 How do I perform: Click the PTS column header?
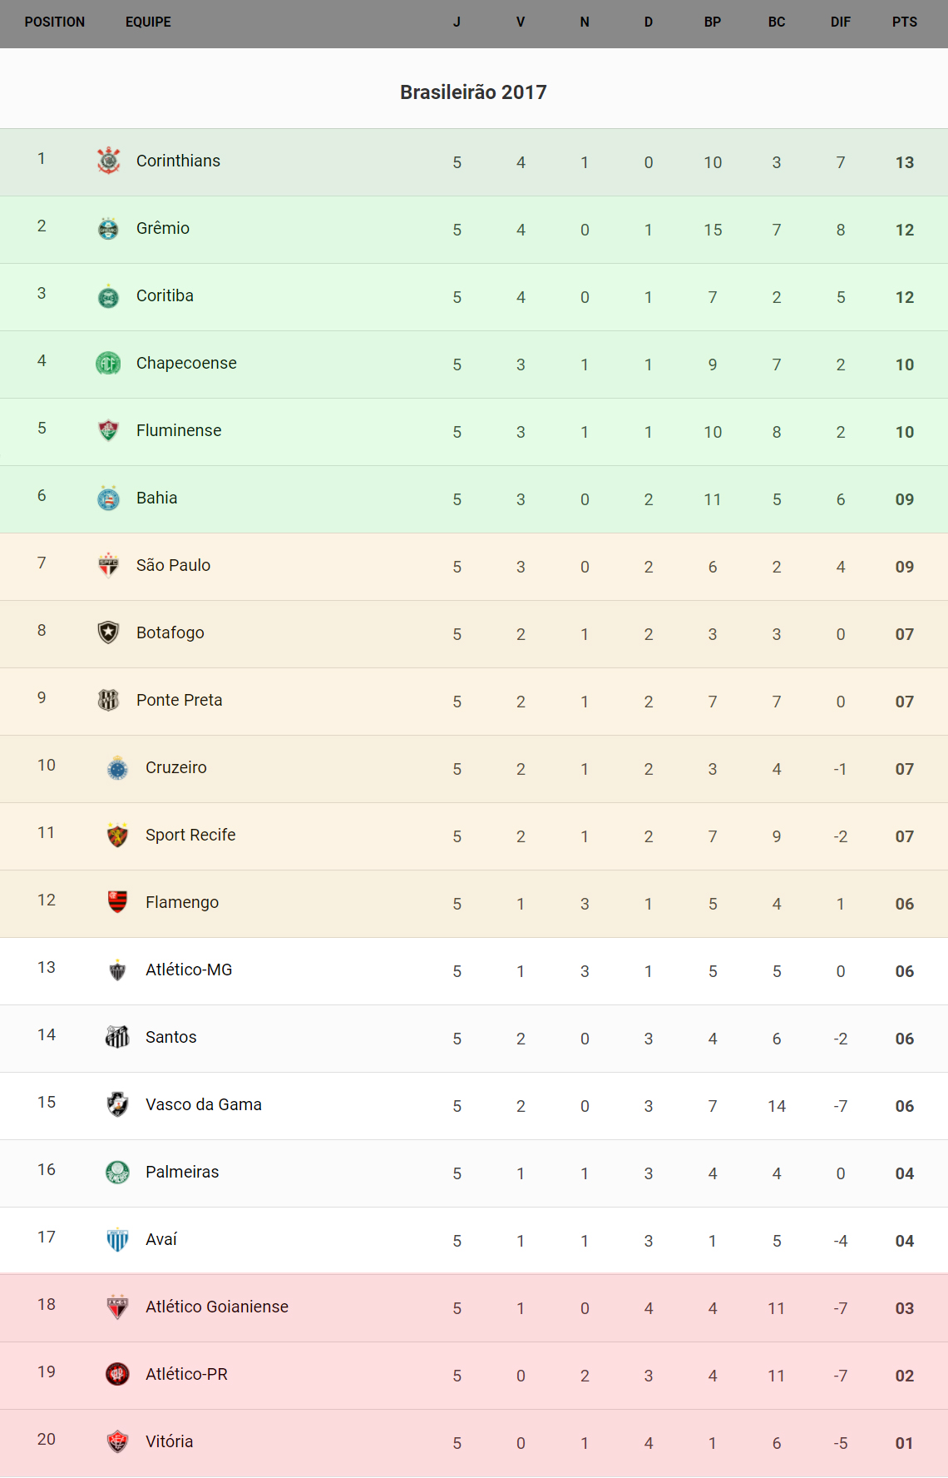904,22
